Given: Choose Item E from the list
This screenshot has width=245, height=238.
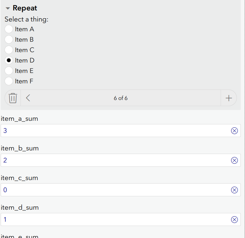Looking at the screenshot, I should tap(9, 71).
